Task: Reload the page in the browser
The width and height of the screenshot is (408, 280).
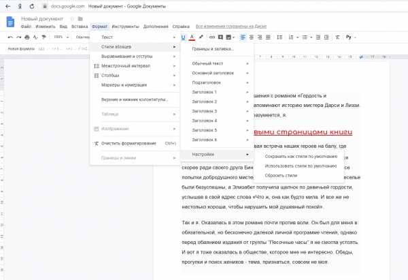Action: pos(32,7)
